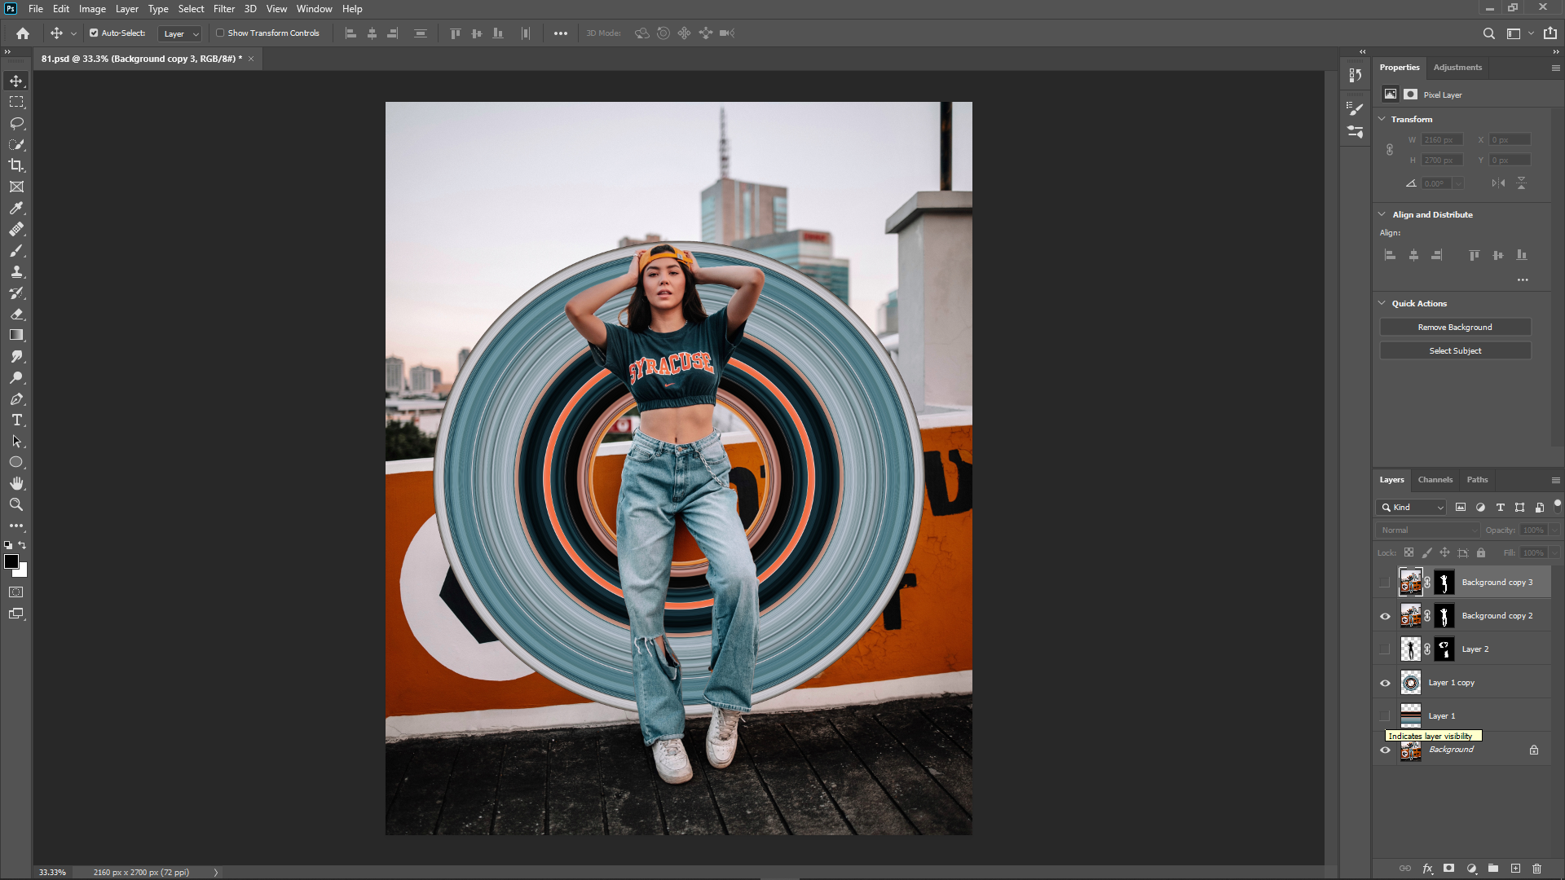This screenshot has width=1565, height=880.
Task: Select the Gradient tool
Action: [16, 335]
